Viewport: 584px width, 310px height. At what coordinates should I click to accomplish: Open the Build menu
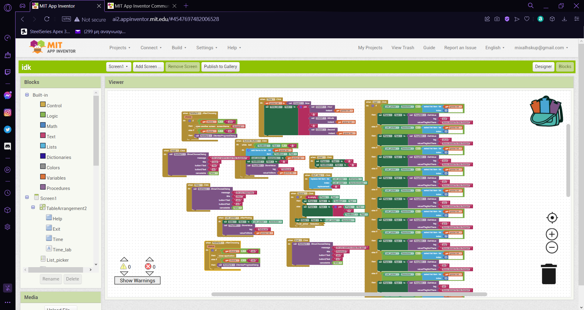(x=179, y=48)
